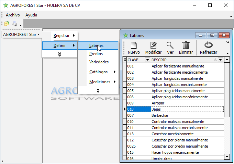Open Labores toolbar options arrow
This screenshot has height=164, width=234.
pos(227,53)
